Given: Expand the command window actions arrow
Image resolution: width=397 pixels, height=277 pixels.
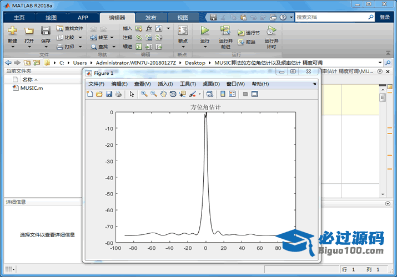Looking at the screenshot, I should tap(388, 203).
